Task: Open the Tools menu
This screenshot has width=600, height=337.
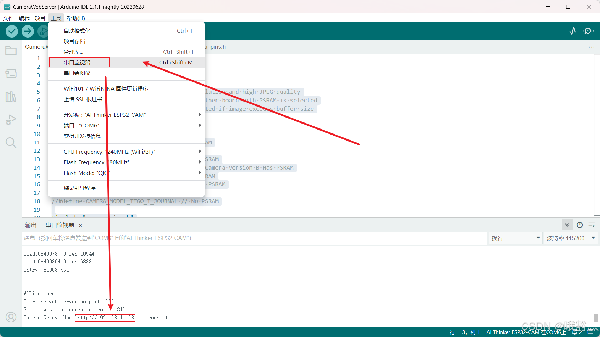Action: click(56, 18)
